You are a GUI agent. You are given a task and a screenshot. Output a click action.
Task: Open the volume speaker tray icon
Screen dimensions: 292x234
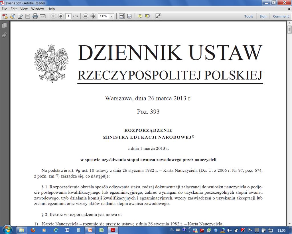pos(229,230)
